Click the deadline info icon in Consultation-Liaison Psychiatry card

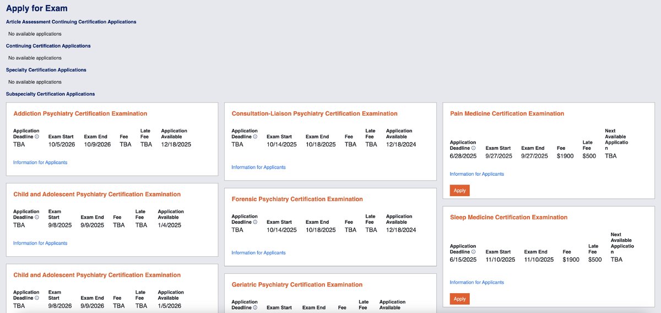tap(255, 137)
